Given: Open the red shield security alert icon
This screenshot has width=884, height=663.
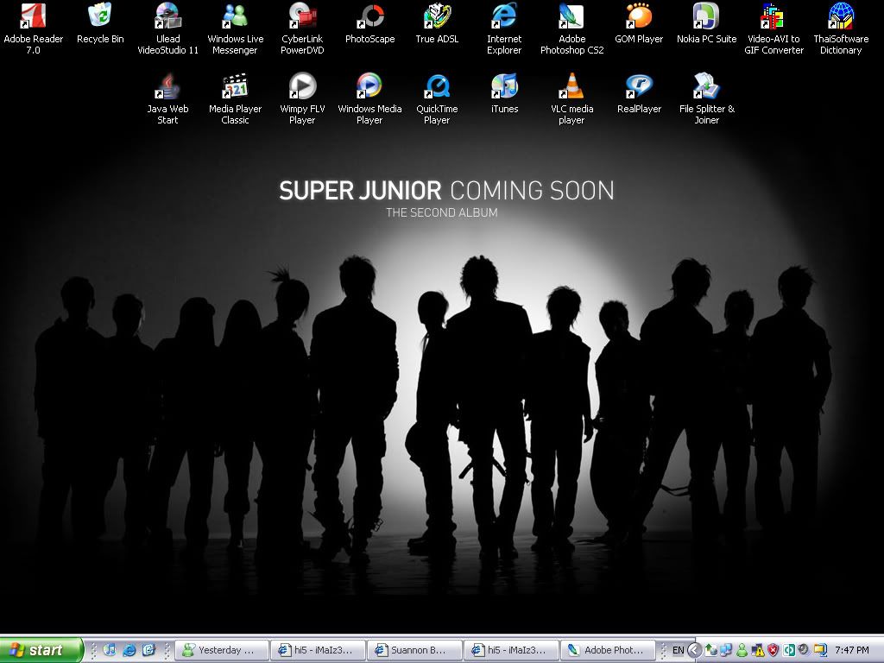Looking at the screenshot, I should pos(773,650).
